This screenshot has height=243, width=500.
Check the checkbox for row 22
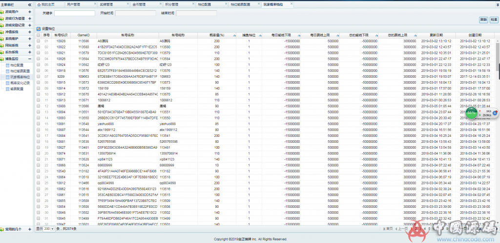point(38,165)
